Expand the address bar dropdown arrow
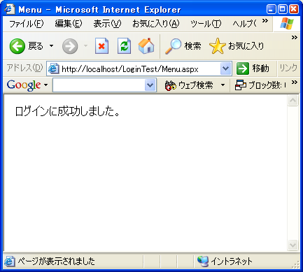This screenshot has height=272, width=303. tap(225, 69)
